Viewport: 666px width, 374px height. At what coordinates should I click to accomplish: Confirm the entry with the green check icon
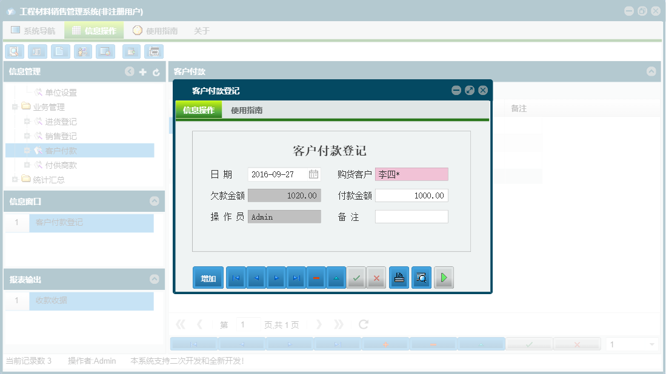pos(356,277)
